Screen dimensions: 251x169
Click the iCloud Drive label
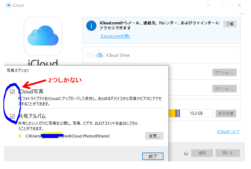[118, 55]
